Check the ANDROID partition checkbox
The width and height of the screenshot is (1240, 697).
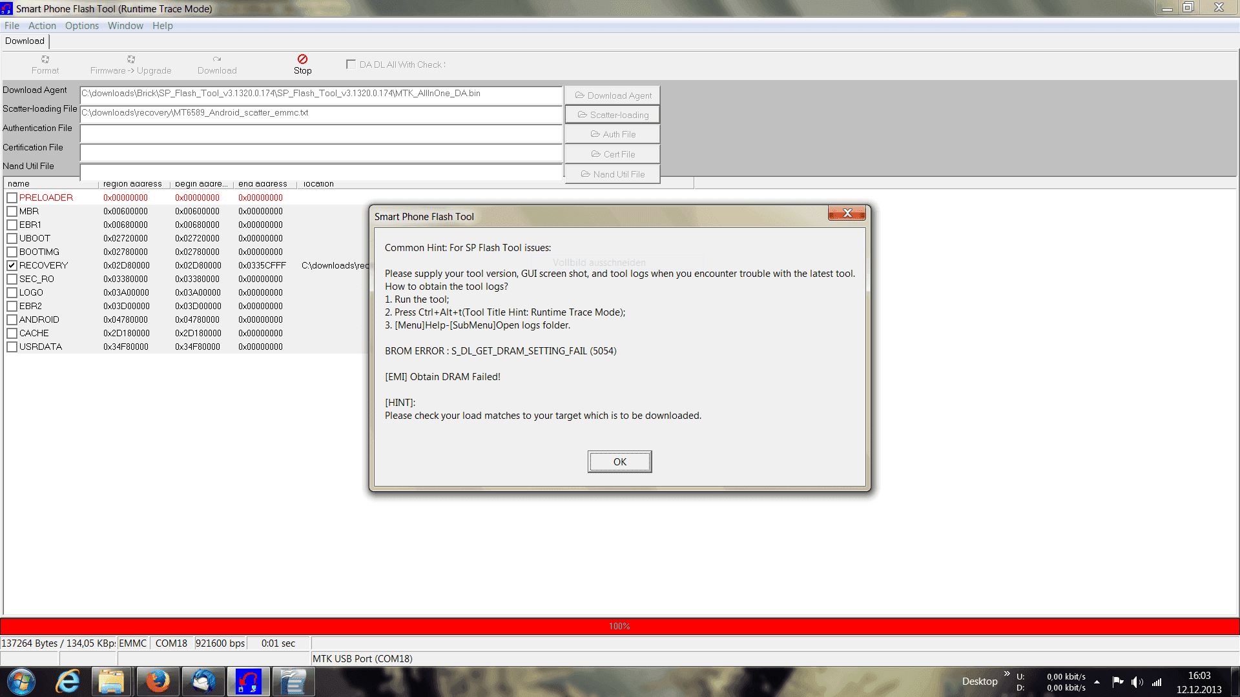pos(12,319)
